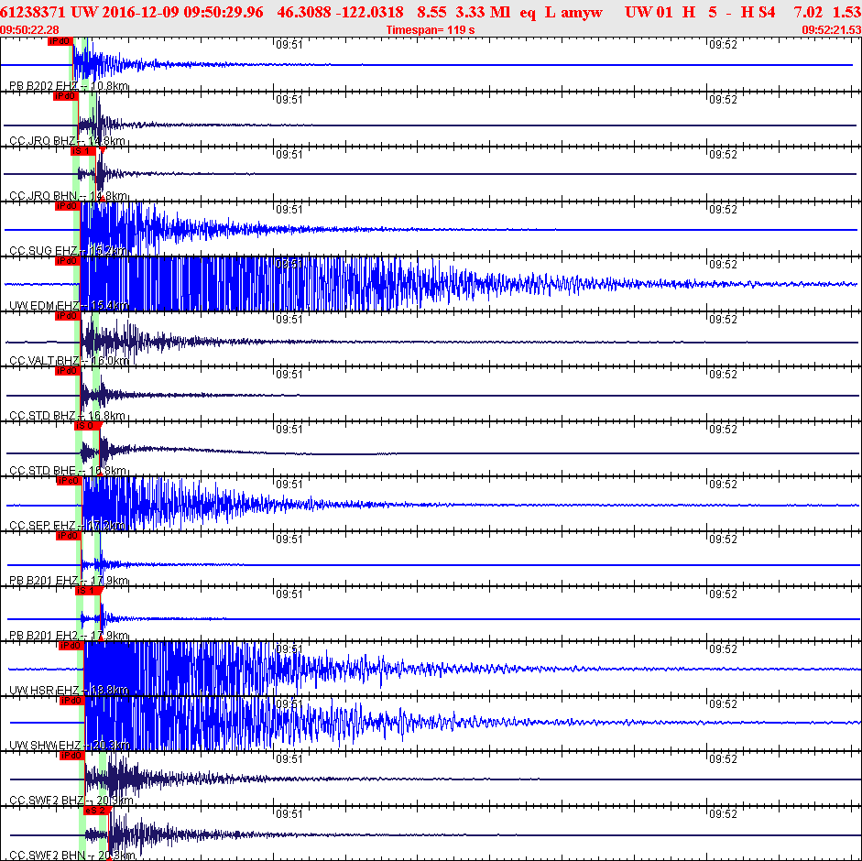The image size is (862, 861).
Task: Click the 'CC SWF2 BHN -- 20.3km' channel label
Action: [72, 856]
